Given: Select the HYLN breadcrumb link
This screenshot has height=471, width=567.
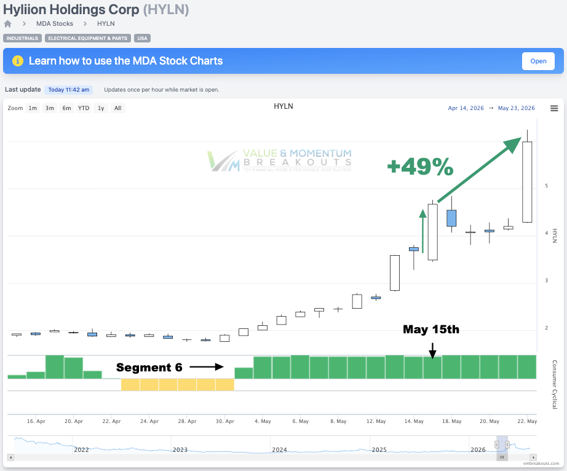Looking at the screenshot, I should (106, 23).
